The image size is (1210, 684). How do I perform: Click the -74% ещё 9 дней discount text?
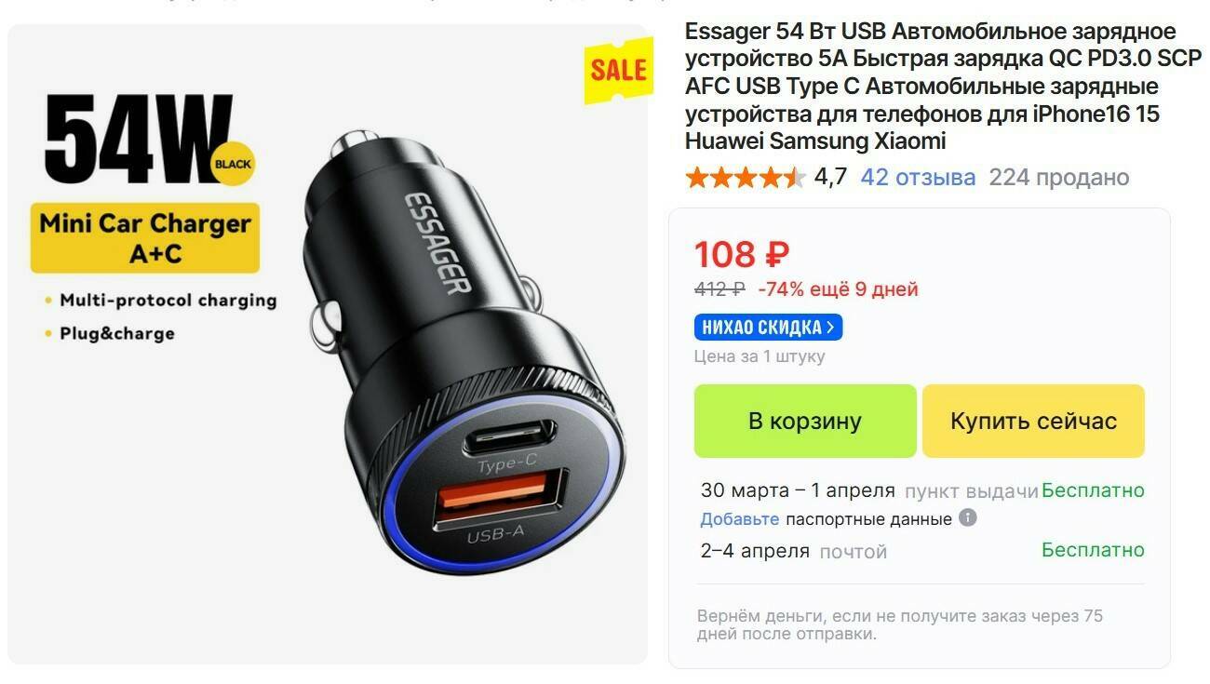839,289
